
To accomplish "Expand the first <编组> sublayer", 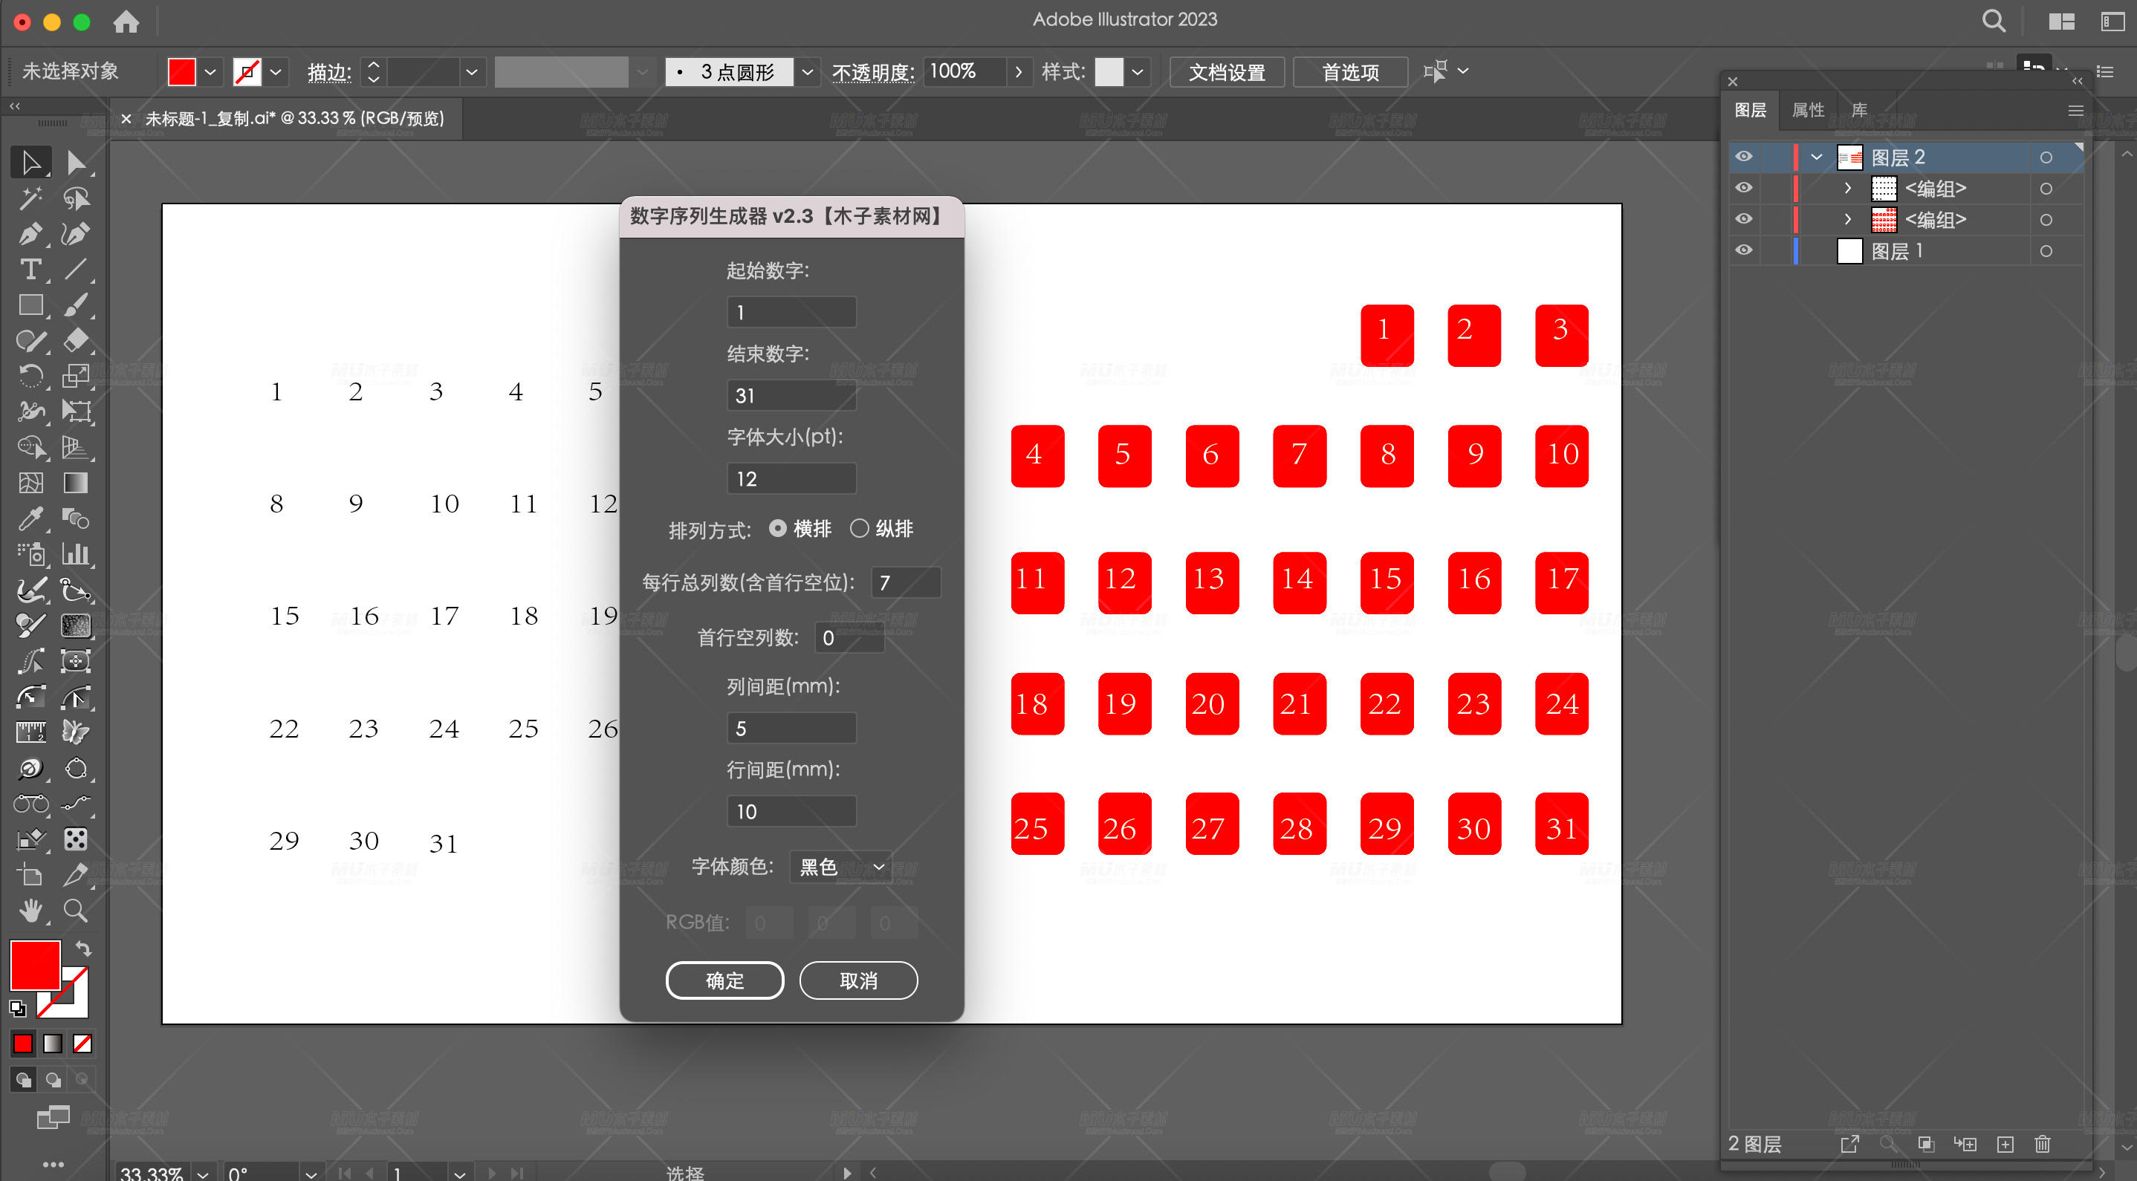I will pos(1847,188).
